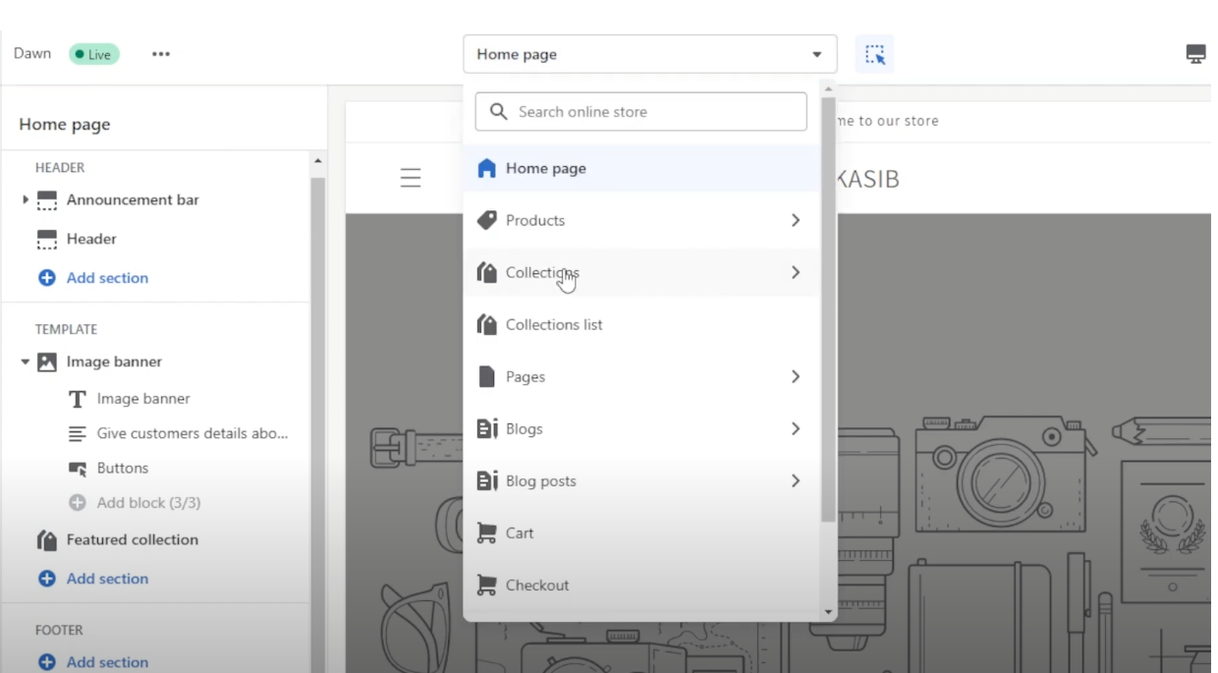Screen dimensions: 1218x673
Task: Click the sidebar scroll up arrow
Action: coord(317,161)
